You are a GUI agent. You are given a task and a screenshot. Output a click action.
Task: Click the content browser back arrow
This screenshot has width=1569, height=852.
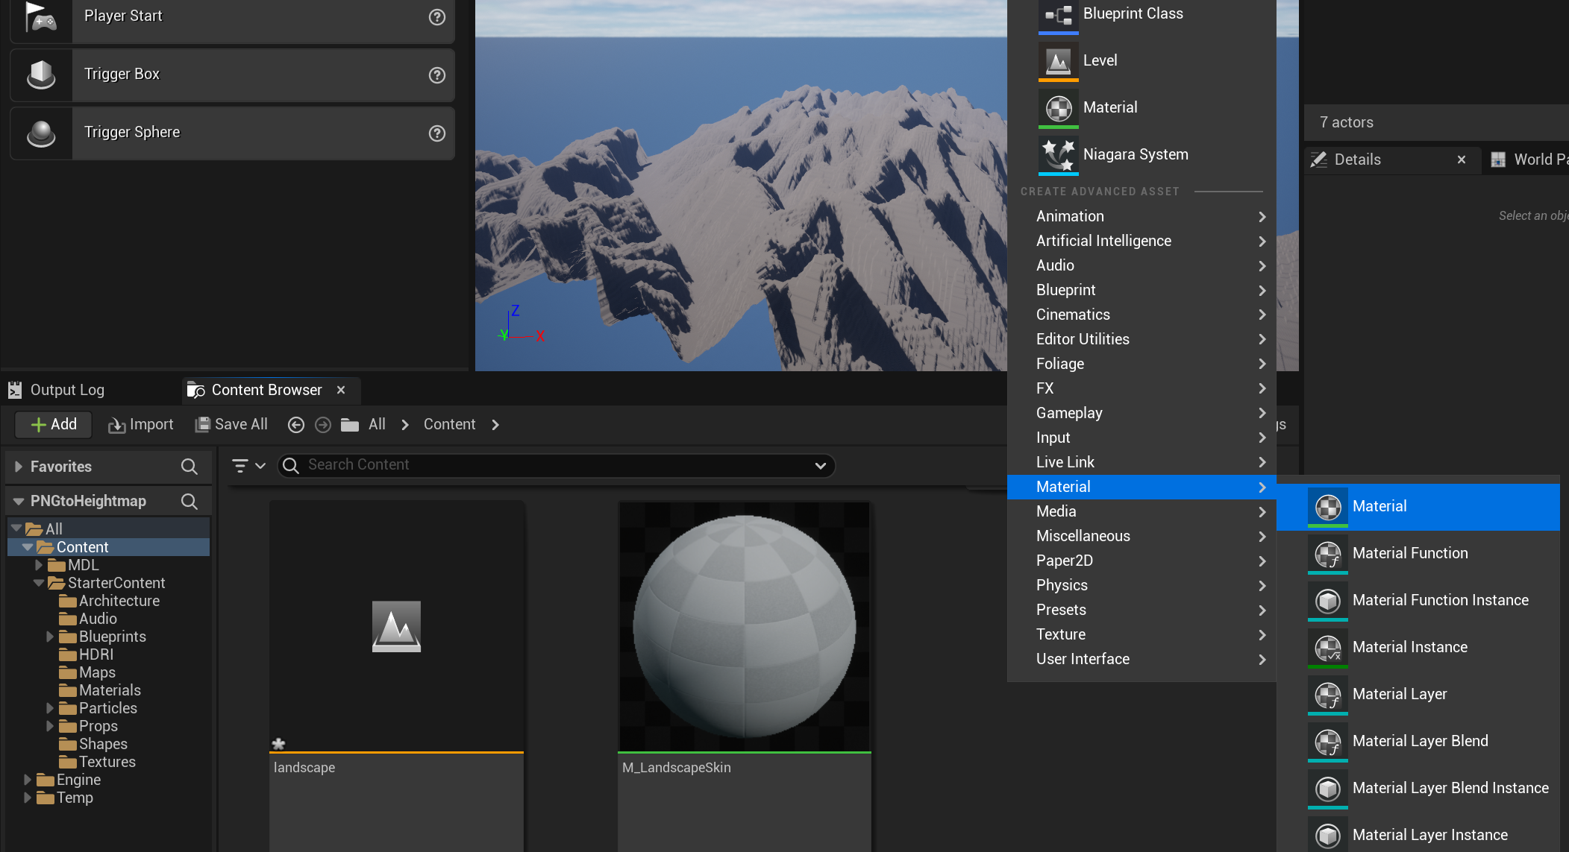coord(296,425)
